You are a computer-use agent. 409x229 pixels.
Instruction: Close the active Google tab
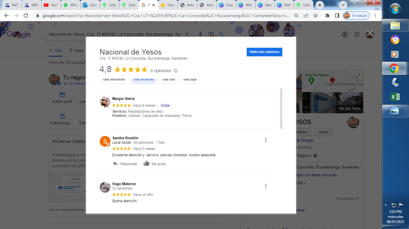coord(154,5)
